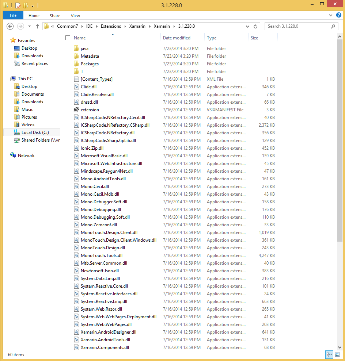
Task: Open the recent locations dropdown arrow
Action: pyautogui.click(x=29, y=26)
